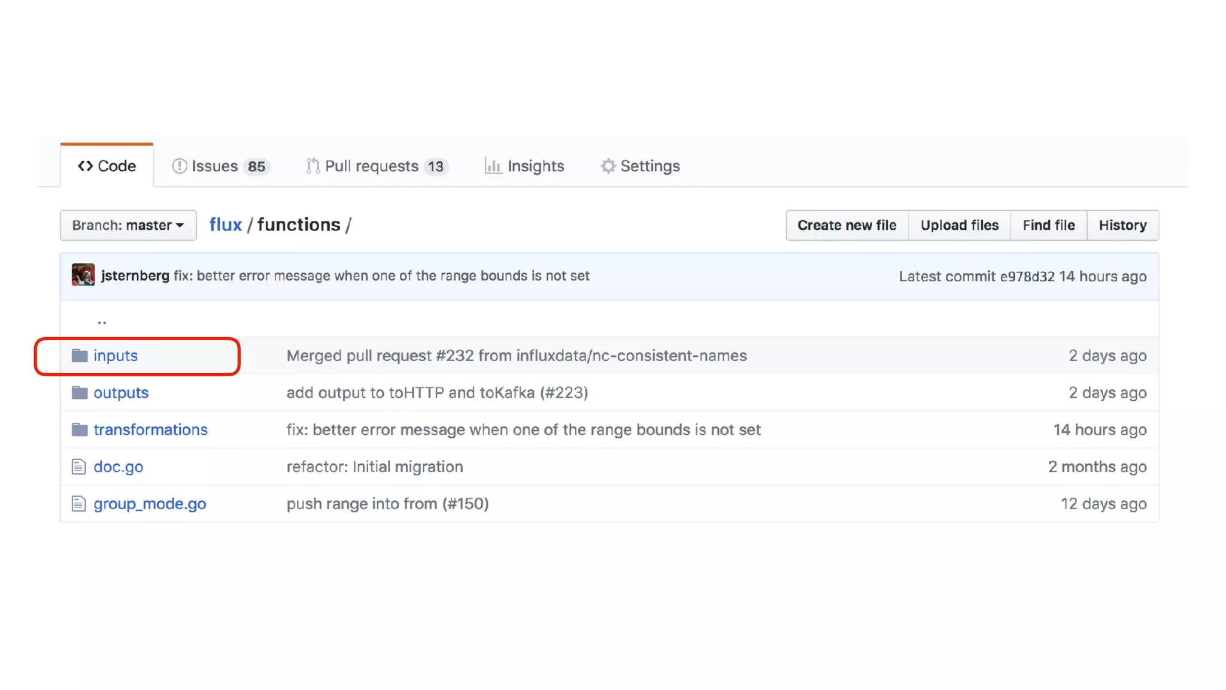
Task: Open the transformations folder link
Action: [150, 430]
